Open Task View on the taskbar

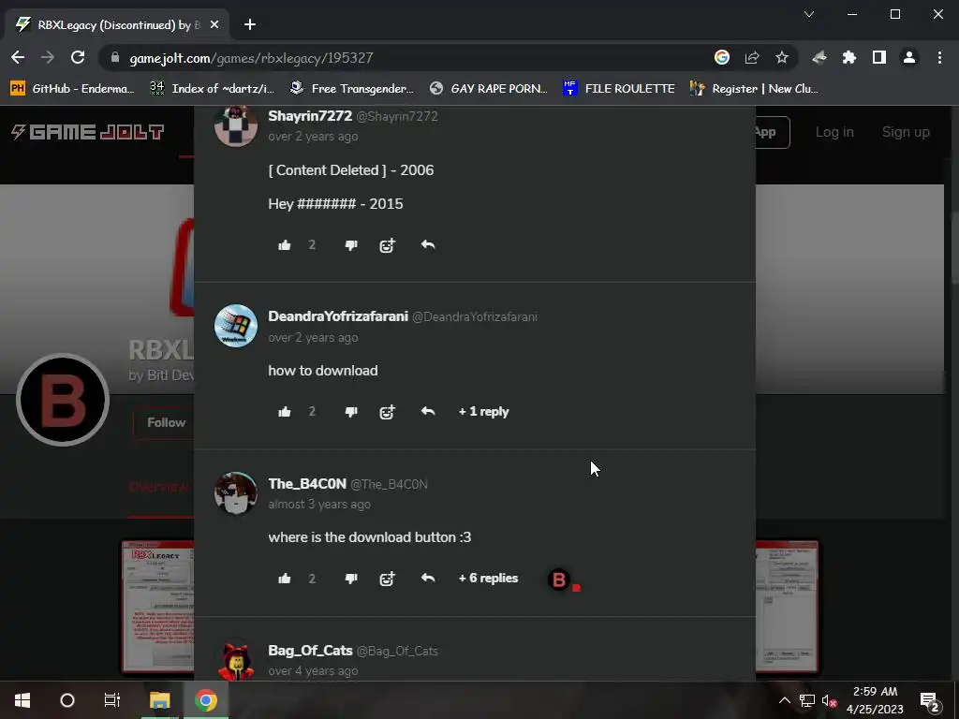click(112, 700)
